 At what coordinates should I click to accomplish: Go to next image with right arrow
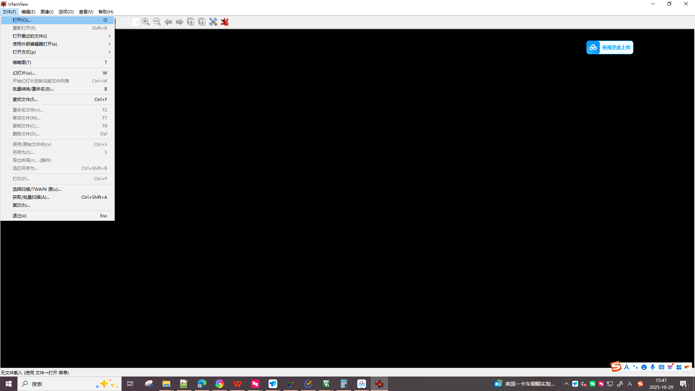[x=180, y=22]
